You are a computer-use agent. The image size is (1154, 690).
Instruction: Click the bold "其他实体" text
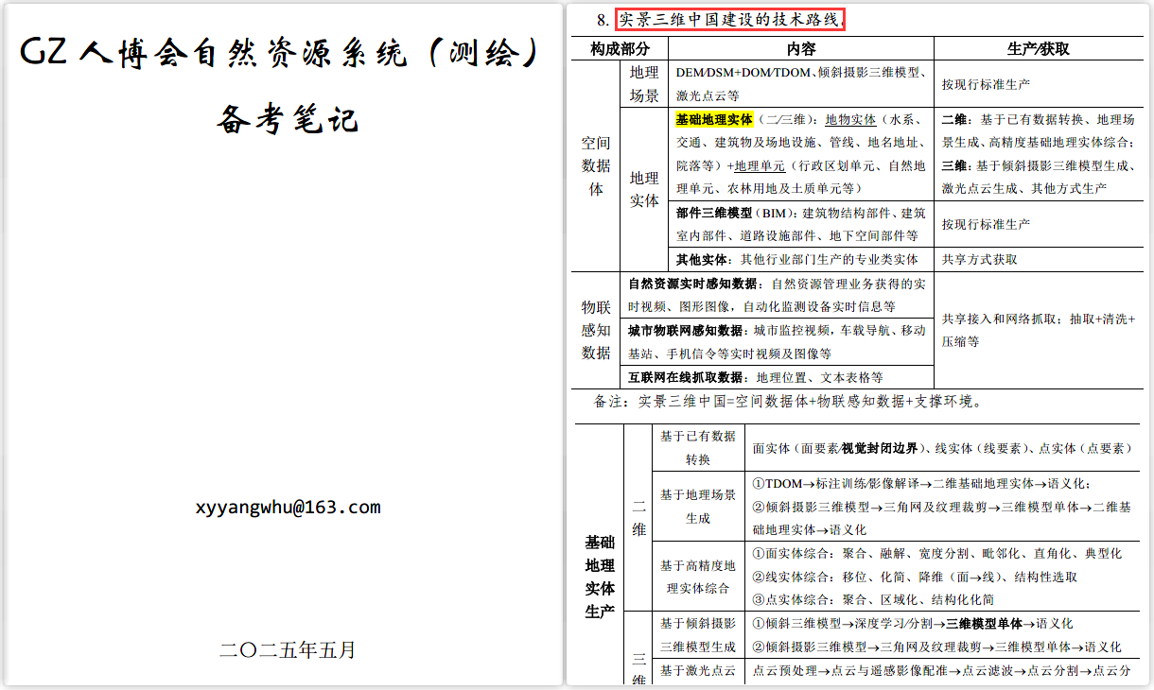coord(701,259)
